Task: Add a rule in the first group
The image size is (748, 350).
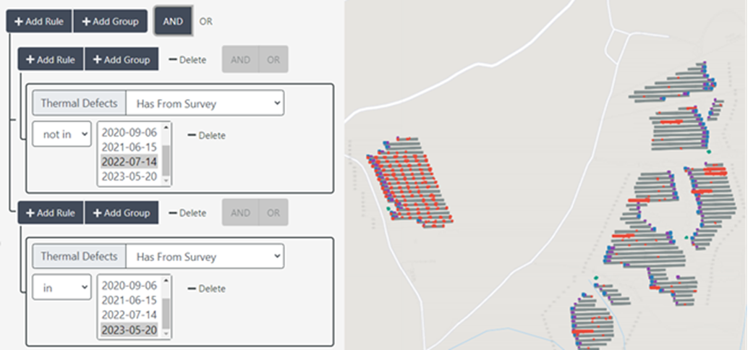Action: pos(51,59)
